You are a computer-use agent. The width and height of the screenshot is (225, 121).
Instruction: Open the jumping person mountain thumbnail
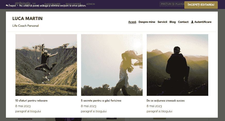[46, 65]
